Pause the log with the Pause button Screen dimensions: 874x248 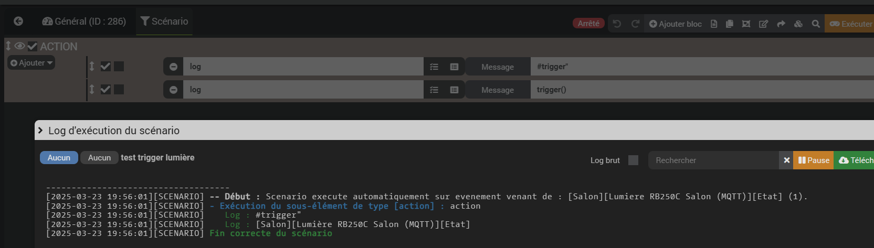coord(813,160)
